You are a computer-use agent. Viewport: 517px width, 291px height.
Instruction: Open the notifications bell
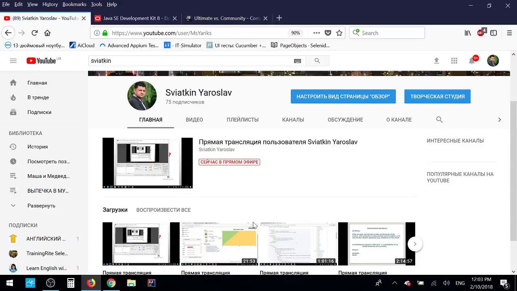(x=472, y=61)
